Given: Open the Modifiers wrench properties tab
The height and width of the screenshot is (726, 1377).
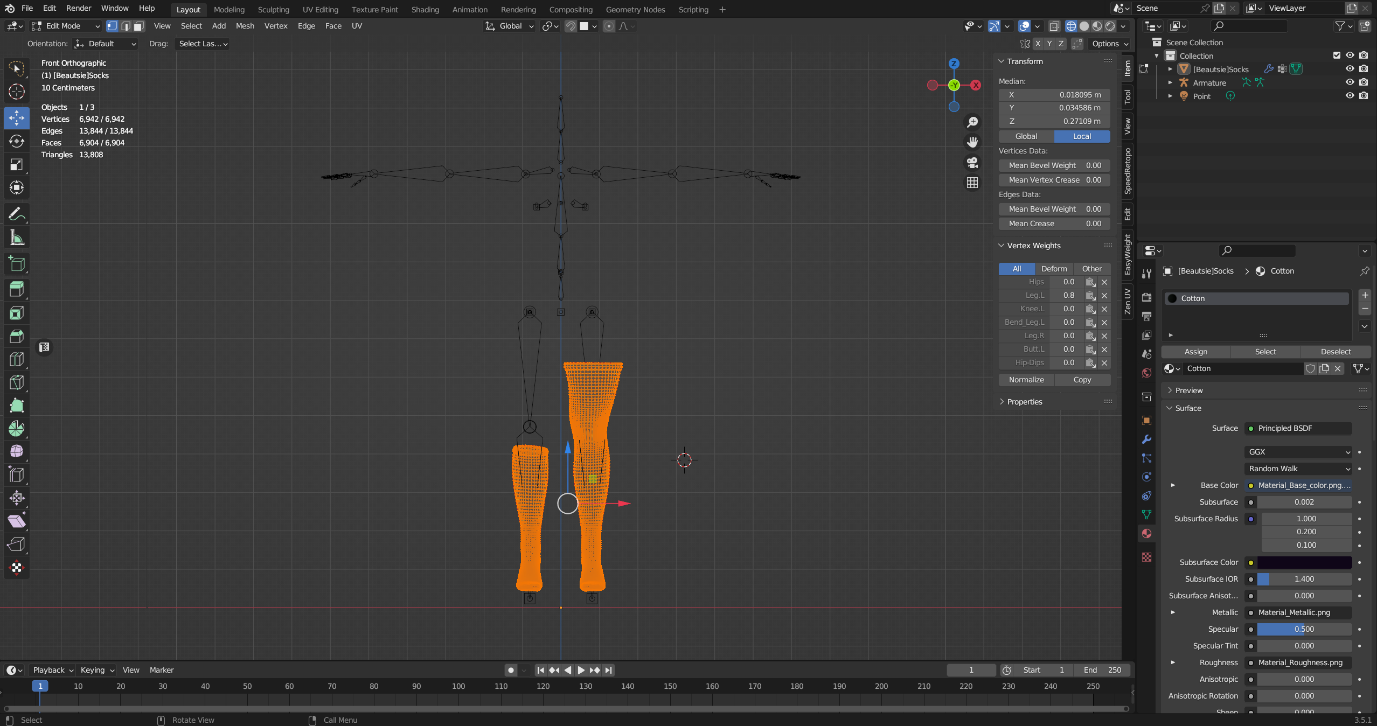Looking at the screenshot, I should click(x=1146, y=439).
